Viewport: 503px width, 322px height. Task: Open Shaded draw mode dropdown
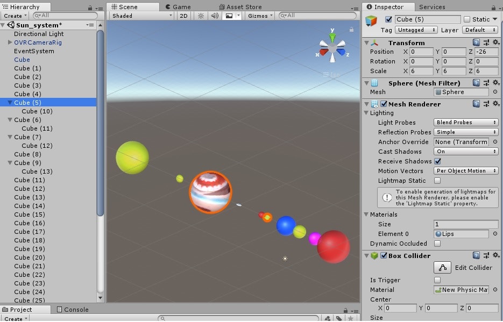142,16
